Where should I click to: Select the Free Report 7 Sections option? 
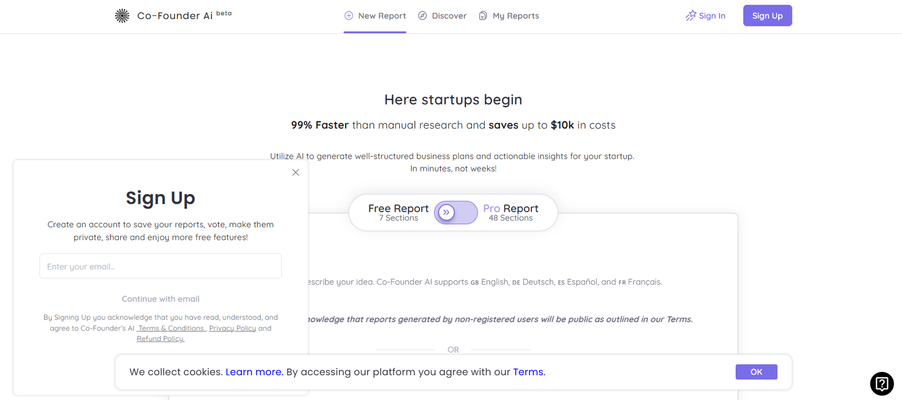tap(398, 213)
